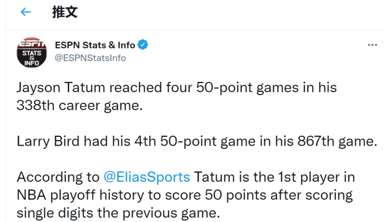The image size is (384, 222).
Task: Click the @ESPNStatsInfo handle
Action: pos(91,58)
